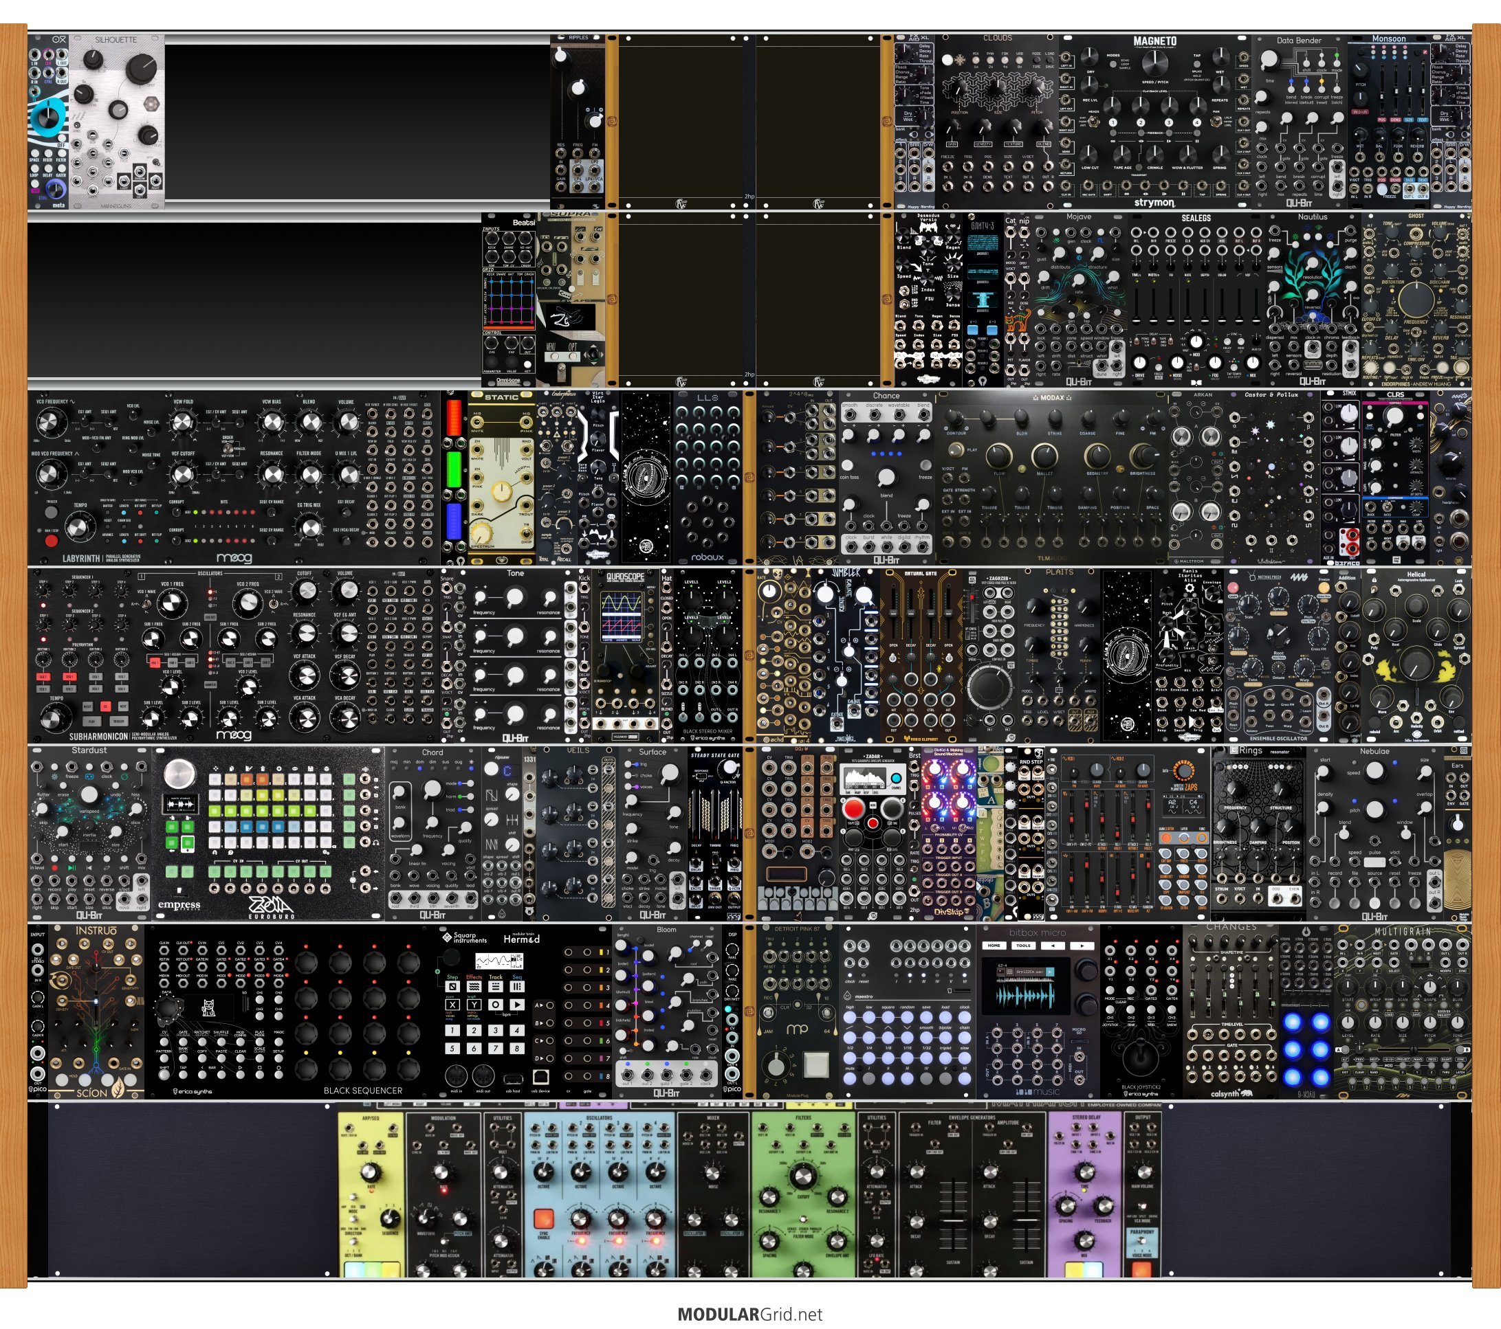Click the Cutoff knob on Filters panel
Image resolution: width=1501 pixels, height=1329 pixels.
tap(802, 1176)
